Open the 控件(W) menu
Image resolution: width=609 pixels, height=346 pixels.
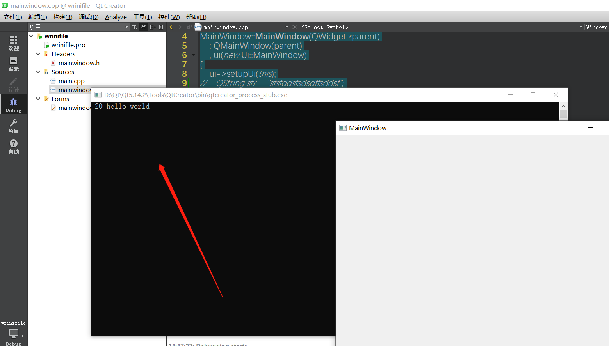tap(169, 17)
